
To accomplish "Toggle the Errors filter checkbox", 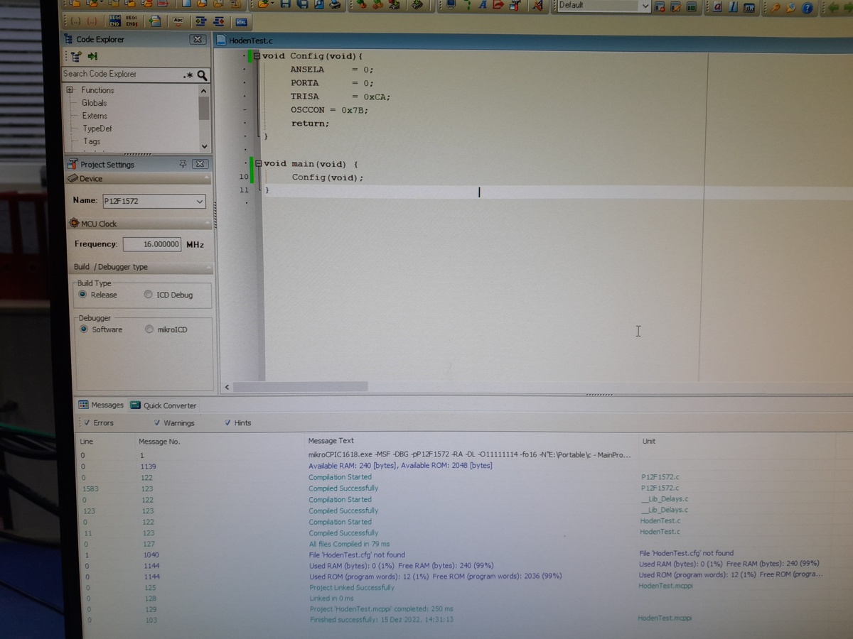I will click(x=87, y=422).
